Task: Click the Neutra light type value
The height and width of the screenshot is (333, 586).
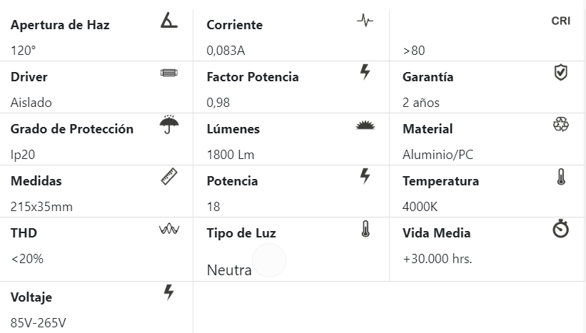Action: tap(229, 270)
